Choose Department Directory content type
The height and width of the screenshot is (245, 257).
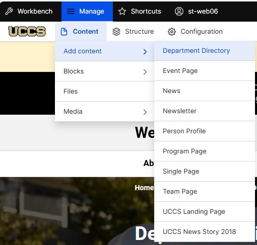tap(205, 51)
